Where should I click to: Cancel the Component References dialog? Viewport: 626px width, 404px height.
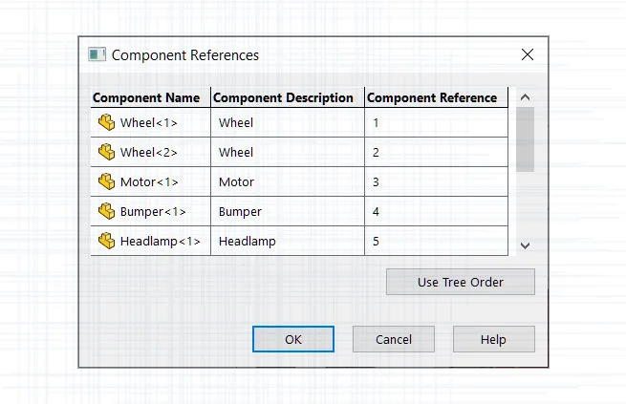click(x=394, y=339)
